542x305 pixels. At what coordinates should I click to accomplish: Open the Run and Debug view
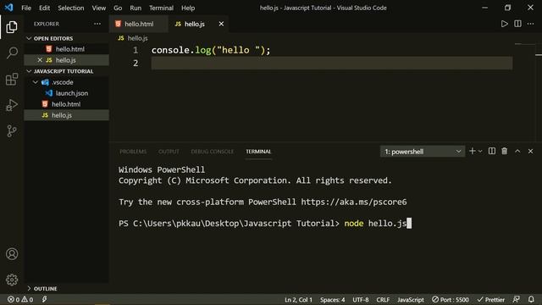click(12, 105)
